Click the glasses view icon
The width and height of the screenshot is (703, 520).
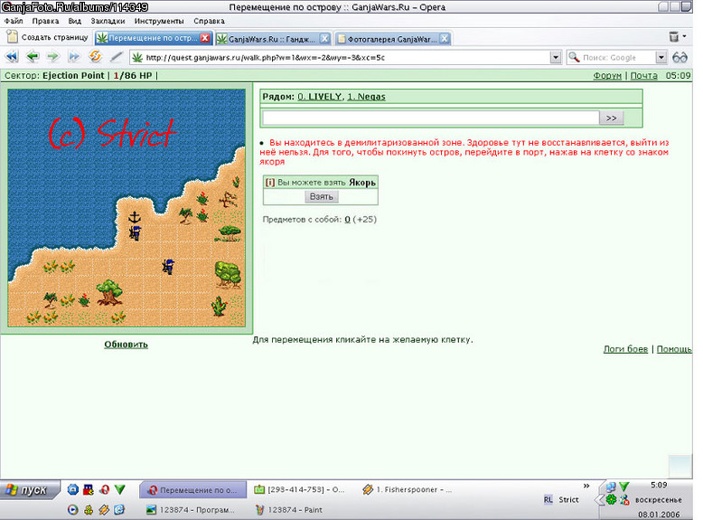coord(680,58)
